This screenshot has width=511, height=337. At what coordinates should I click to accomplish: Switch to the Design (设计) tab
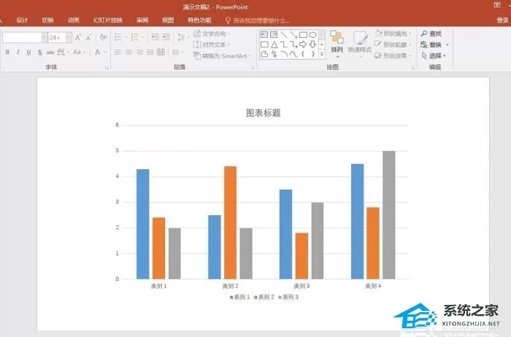(22, 20)
